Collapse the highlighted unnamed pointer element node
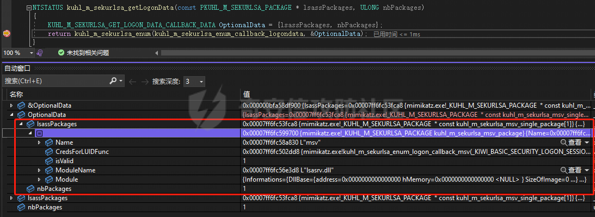Viewport: 595px width, 217px height. pyautogui.click(x=30, y=133)
